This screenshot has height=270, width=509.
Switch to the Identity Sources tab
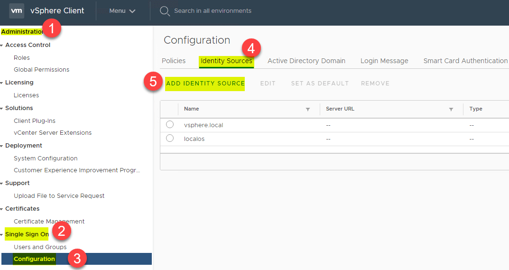click(226, 61)
